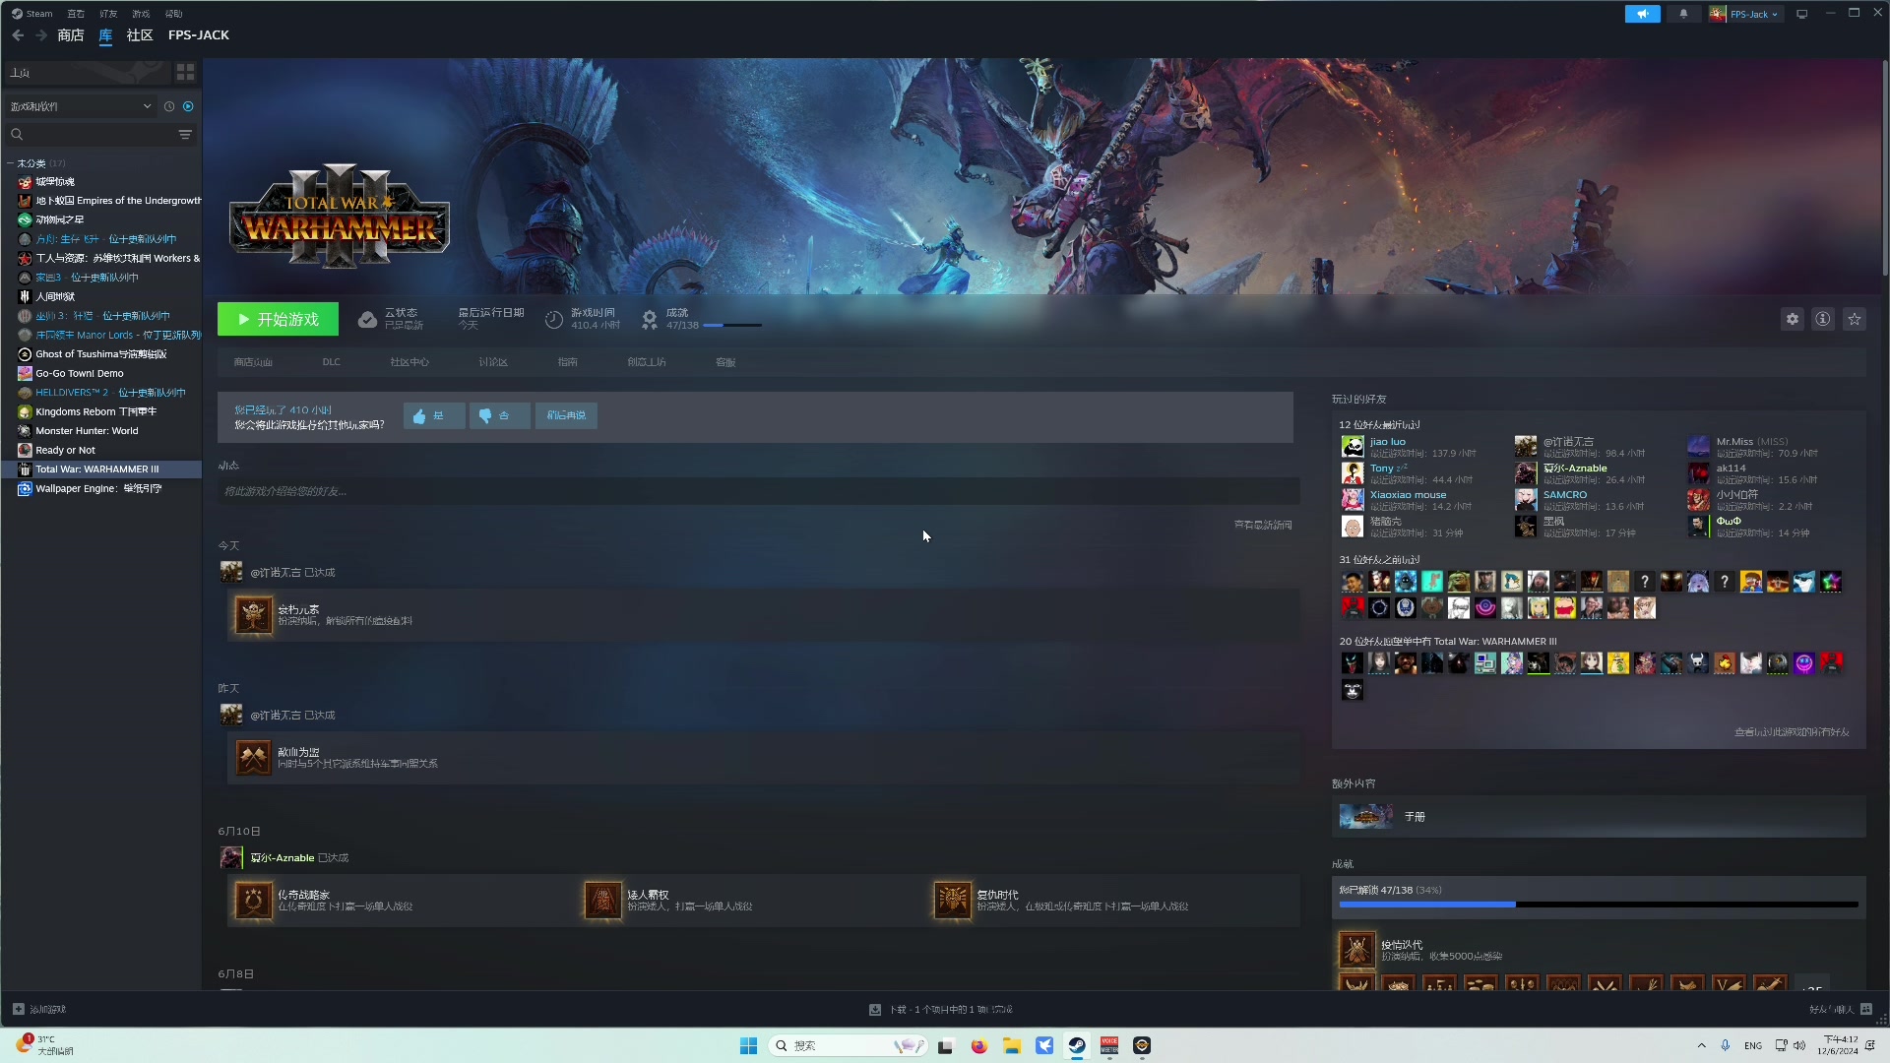Click the cloud status icon
1890x1063 pixels.
[367, 320]
